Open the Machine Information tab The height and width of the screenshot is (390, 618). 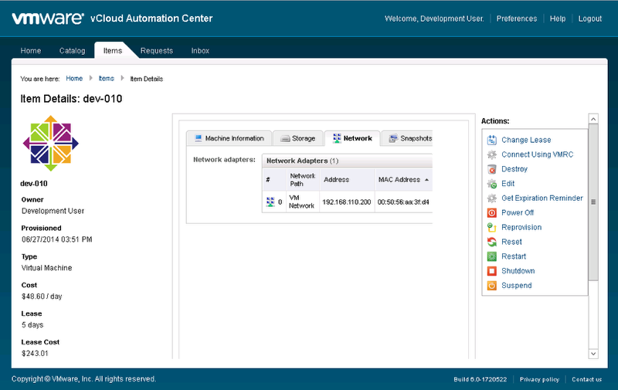229,138
